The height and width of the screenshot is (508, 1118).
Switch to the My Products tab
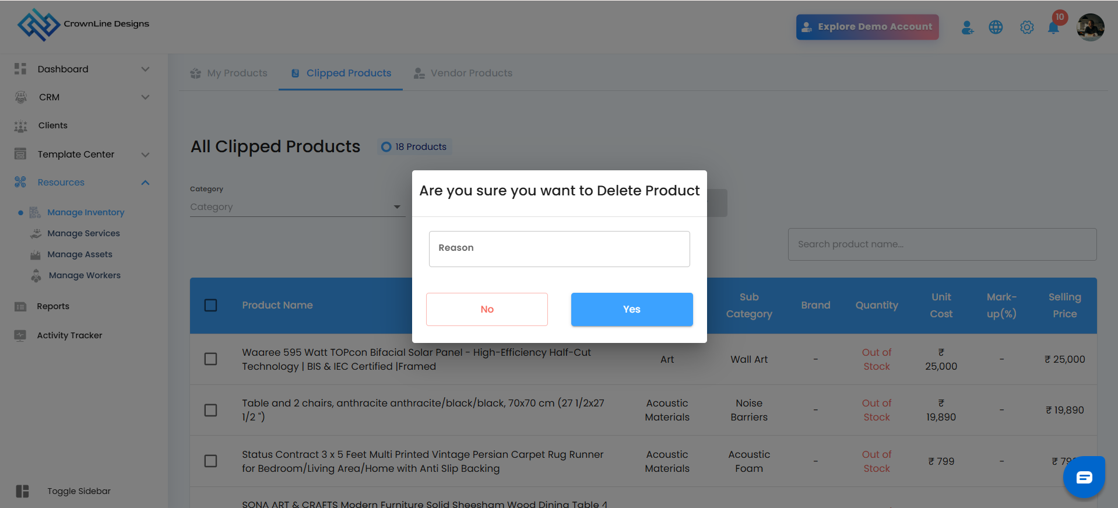pyautogui.click(x=229, y=73)
